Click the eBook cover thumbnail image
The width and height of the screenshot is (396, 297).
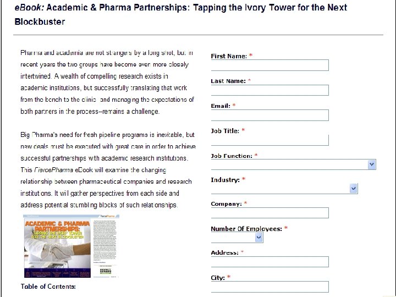[x=72, y=246]
